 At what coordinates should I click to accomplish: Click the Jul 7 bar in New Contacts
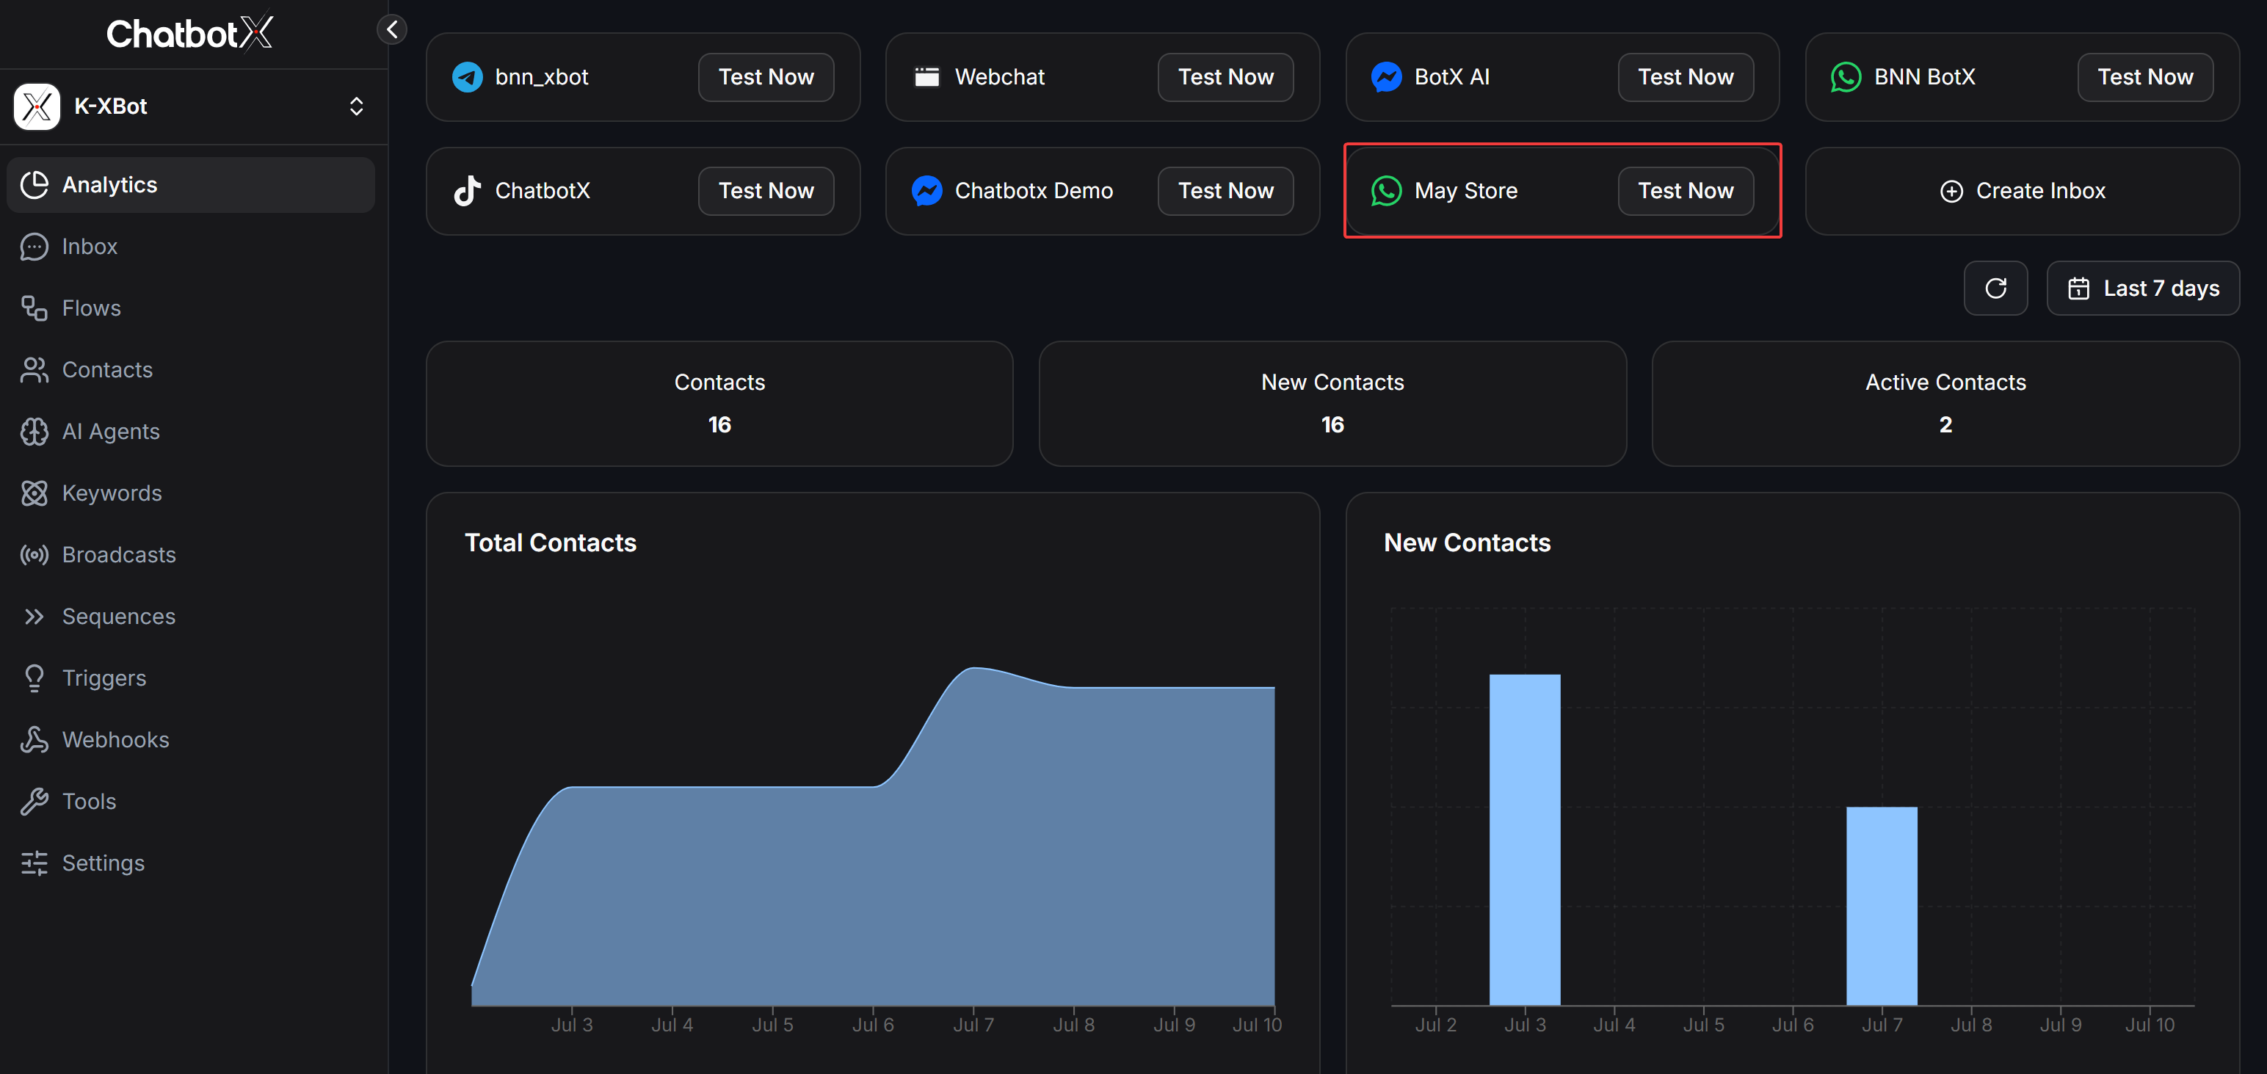click(1882, 906)
